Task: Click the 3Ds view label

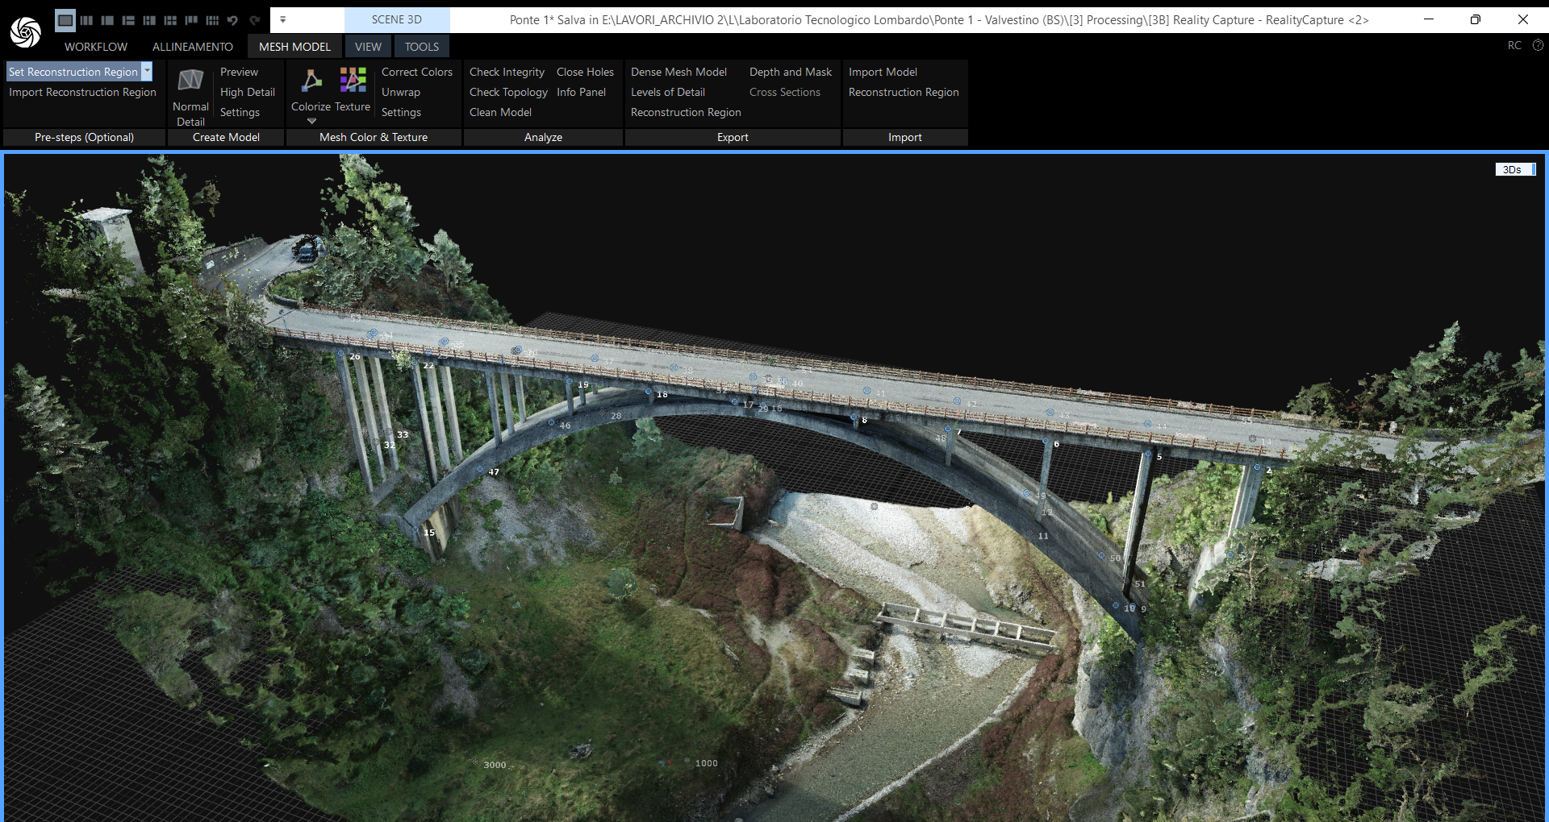Action: click(1512, 169)
